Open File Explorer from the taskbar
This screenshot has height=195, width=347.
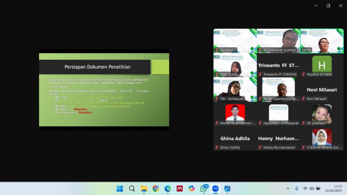tap(144, 189)
